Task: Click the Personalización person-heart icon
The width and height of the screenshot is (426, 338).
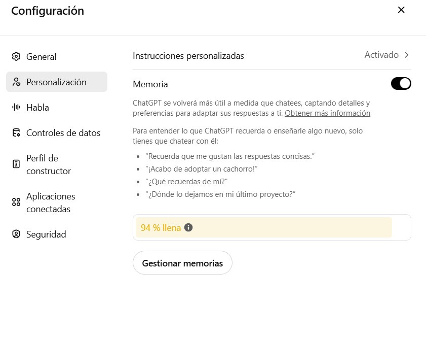Action: pos(16,82)
